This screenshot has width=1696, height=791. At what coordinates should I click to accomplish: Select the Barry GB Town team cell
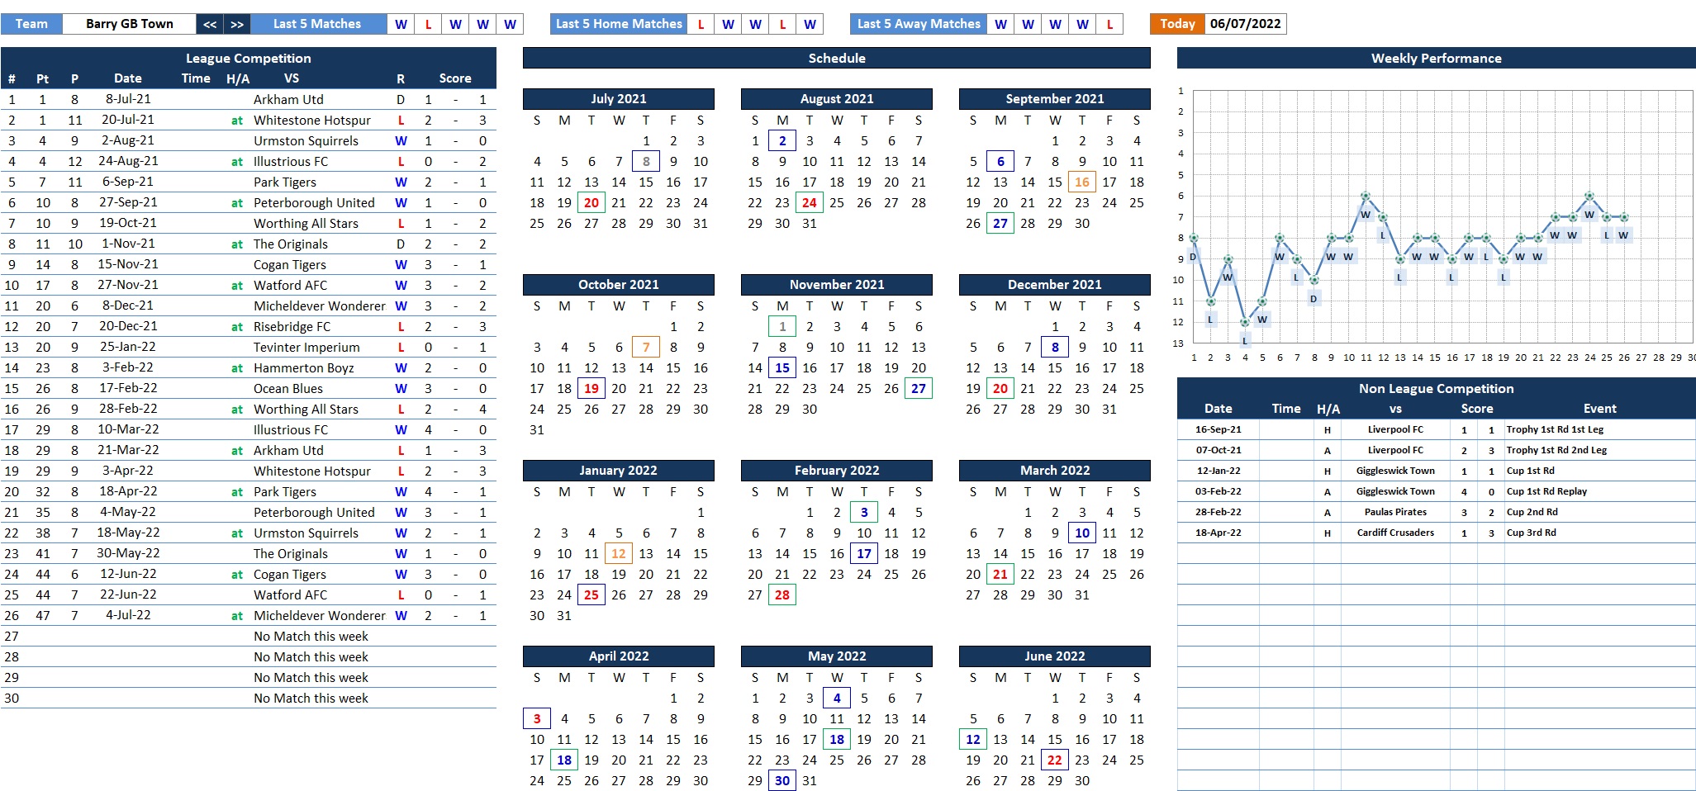[x=130, y=24]
